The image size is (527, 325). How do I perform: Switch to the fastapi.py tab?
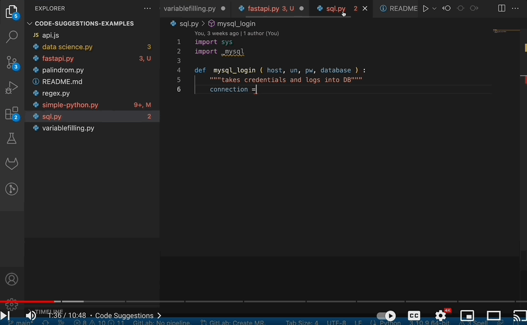point(266,8)
